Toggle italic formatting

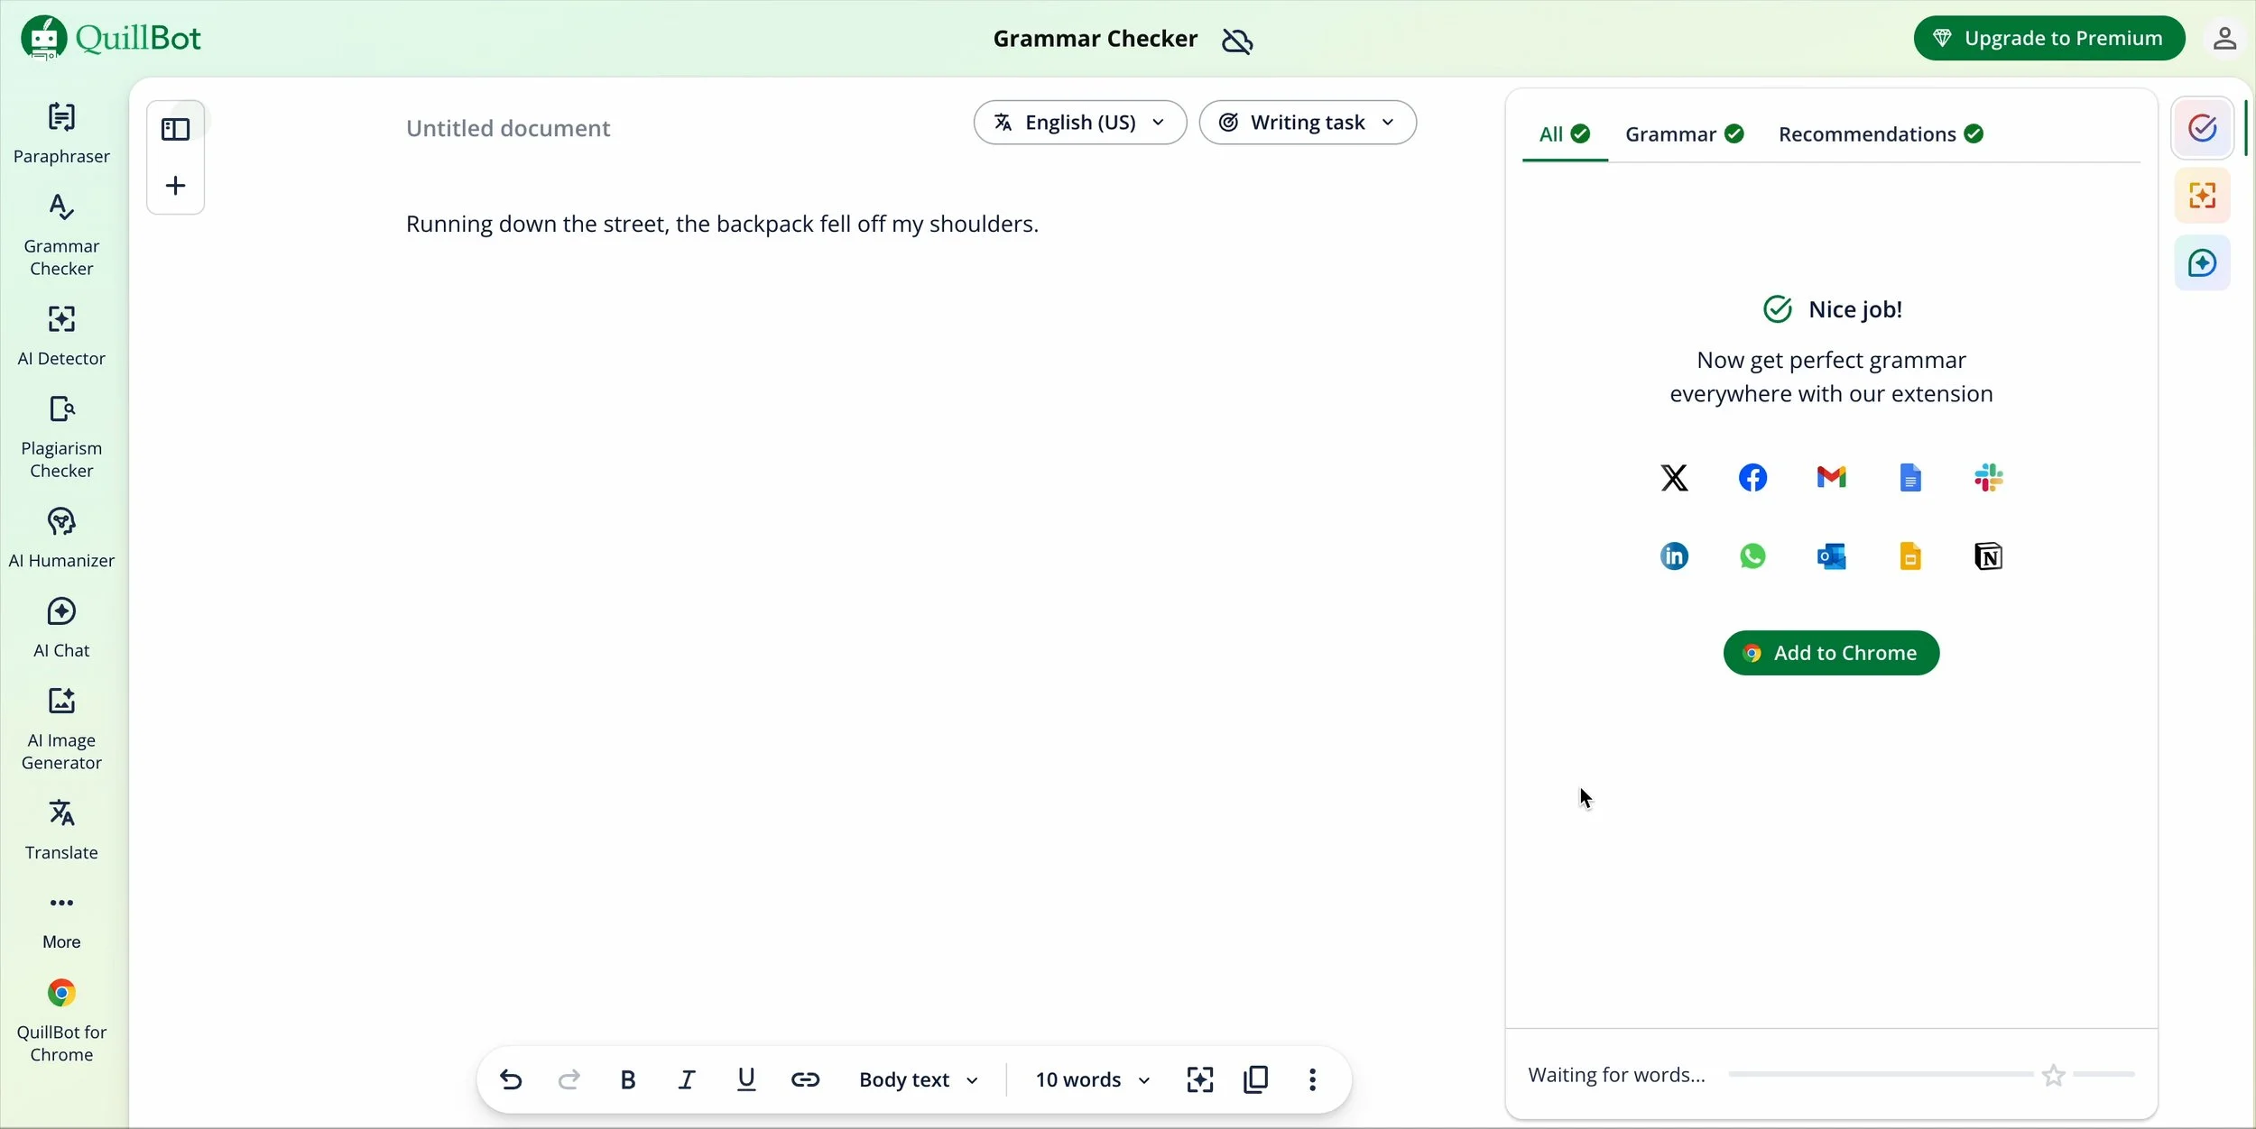[687, 1080]
